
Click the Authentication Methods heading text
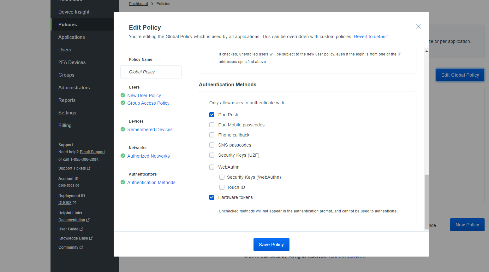point(228,84)
